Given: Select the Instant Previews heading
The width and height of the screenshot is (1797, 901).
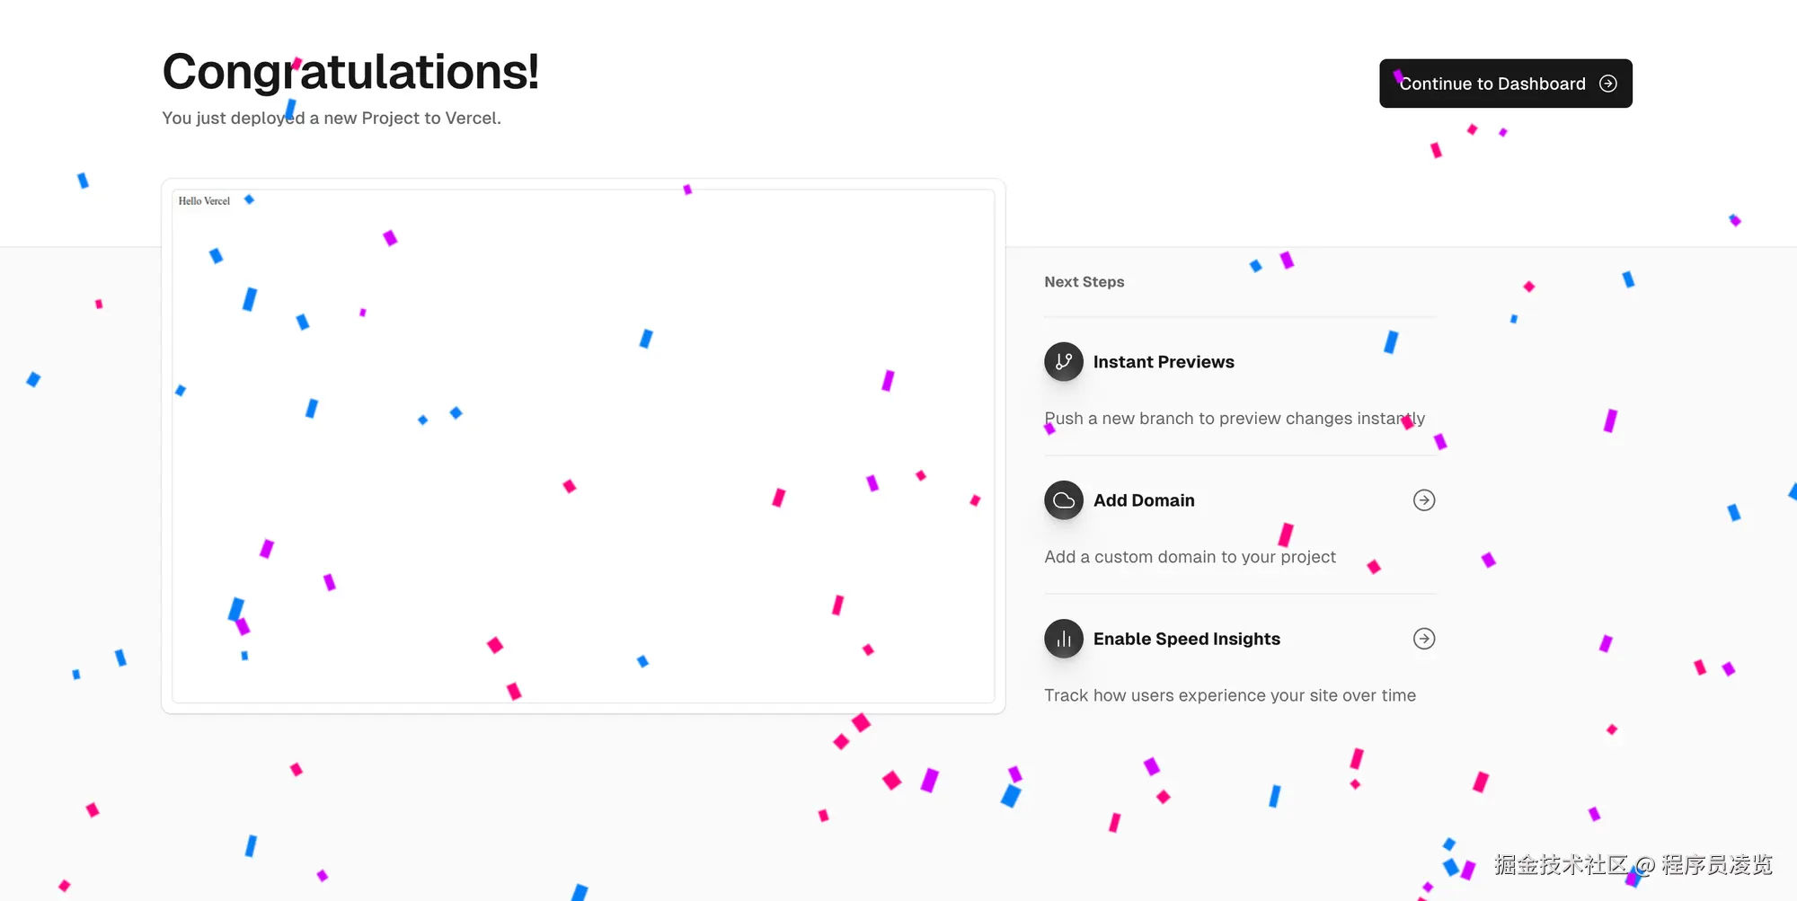Looking at the screenshot, I should click(1164, 362).
